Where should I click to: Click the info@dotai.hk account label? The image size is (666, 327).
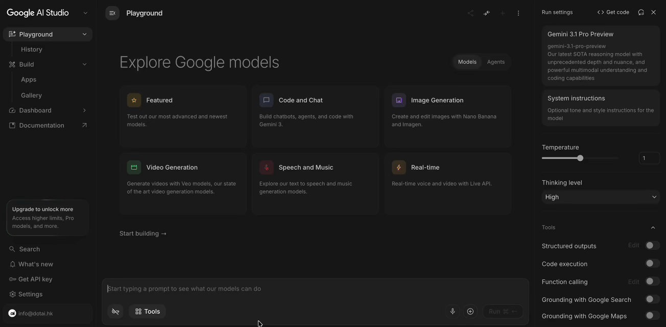(36, 314)
